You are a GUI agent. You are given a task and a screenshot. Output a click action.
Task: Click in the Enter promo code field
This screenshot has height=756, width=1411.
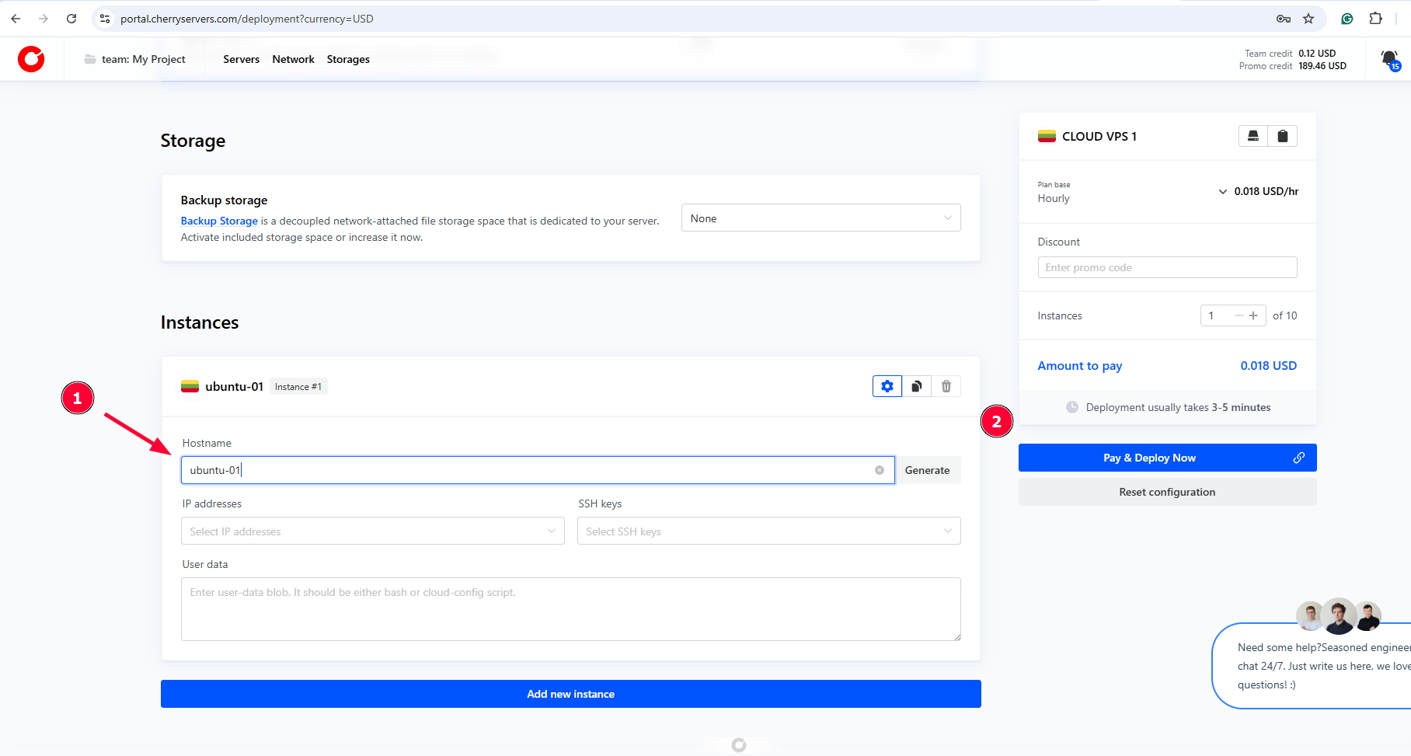pyautogui.click(x=1166, y=267)
